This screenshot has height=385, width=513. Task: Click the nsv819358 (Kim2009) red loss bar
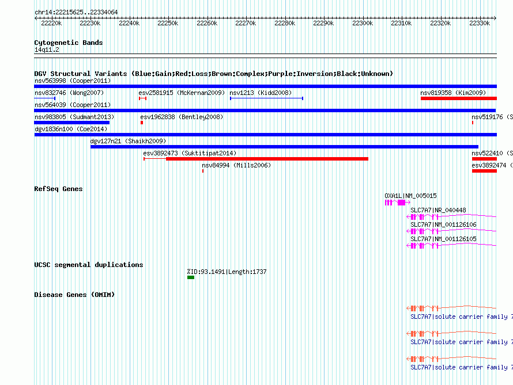coord(459,98)
